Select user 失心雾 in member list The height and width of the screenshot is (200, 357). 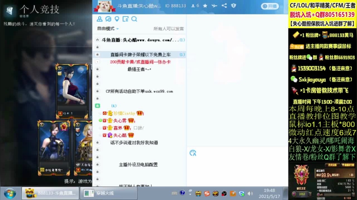120,121
